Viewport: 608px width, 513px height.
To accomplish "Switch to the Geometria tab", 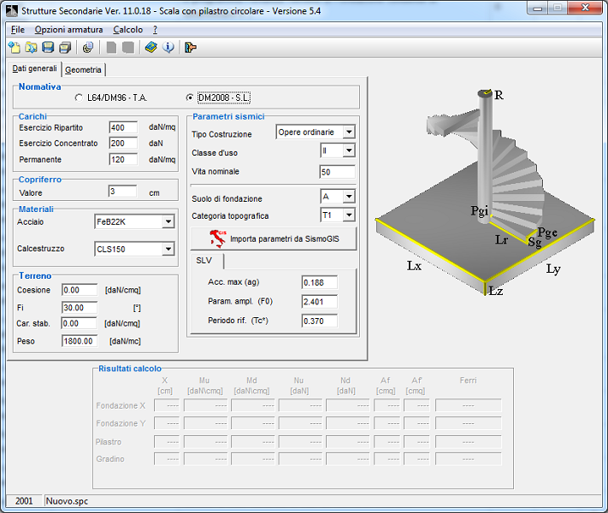I will 83,70.
